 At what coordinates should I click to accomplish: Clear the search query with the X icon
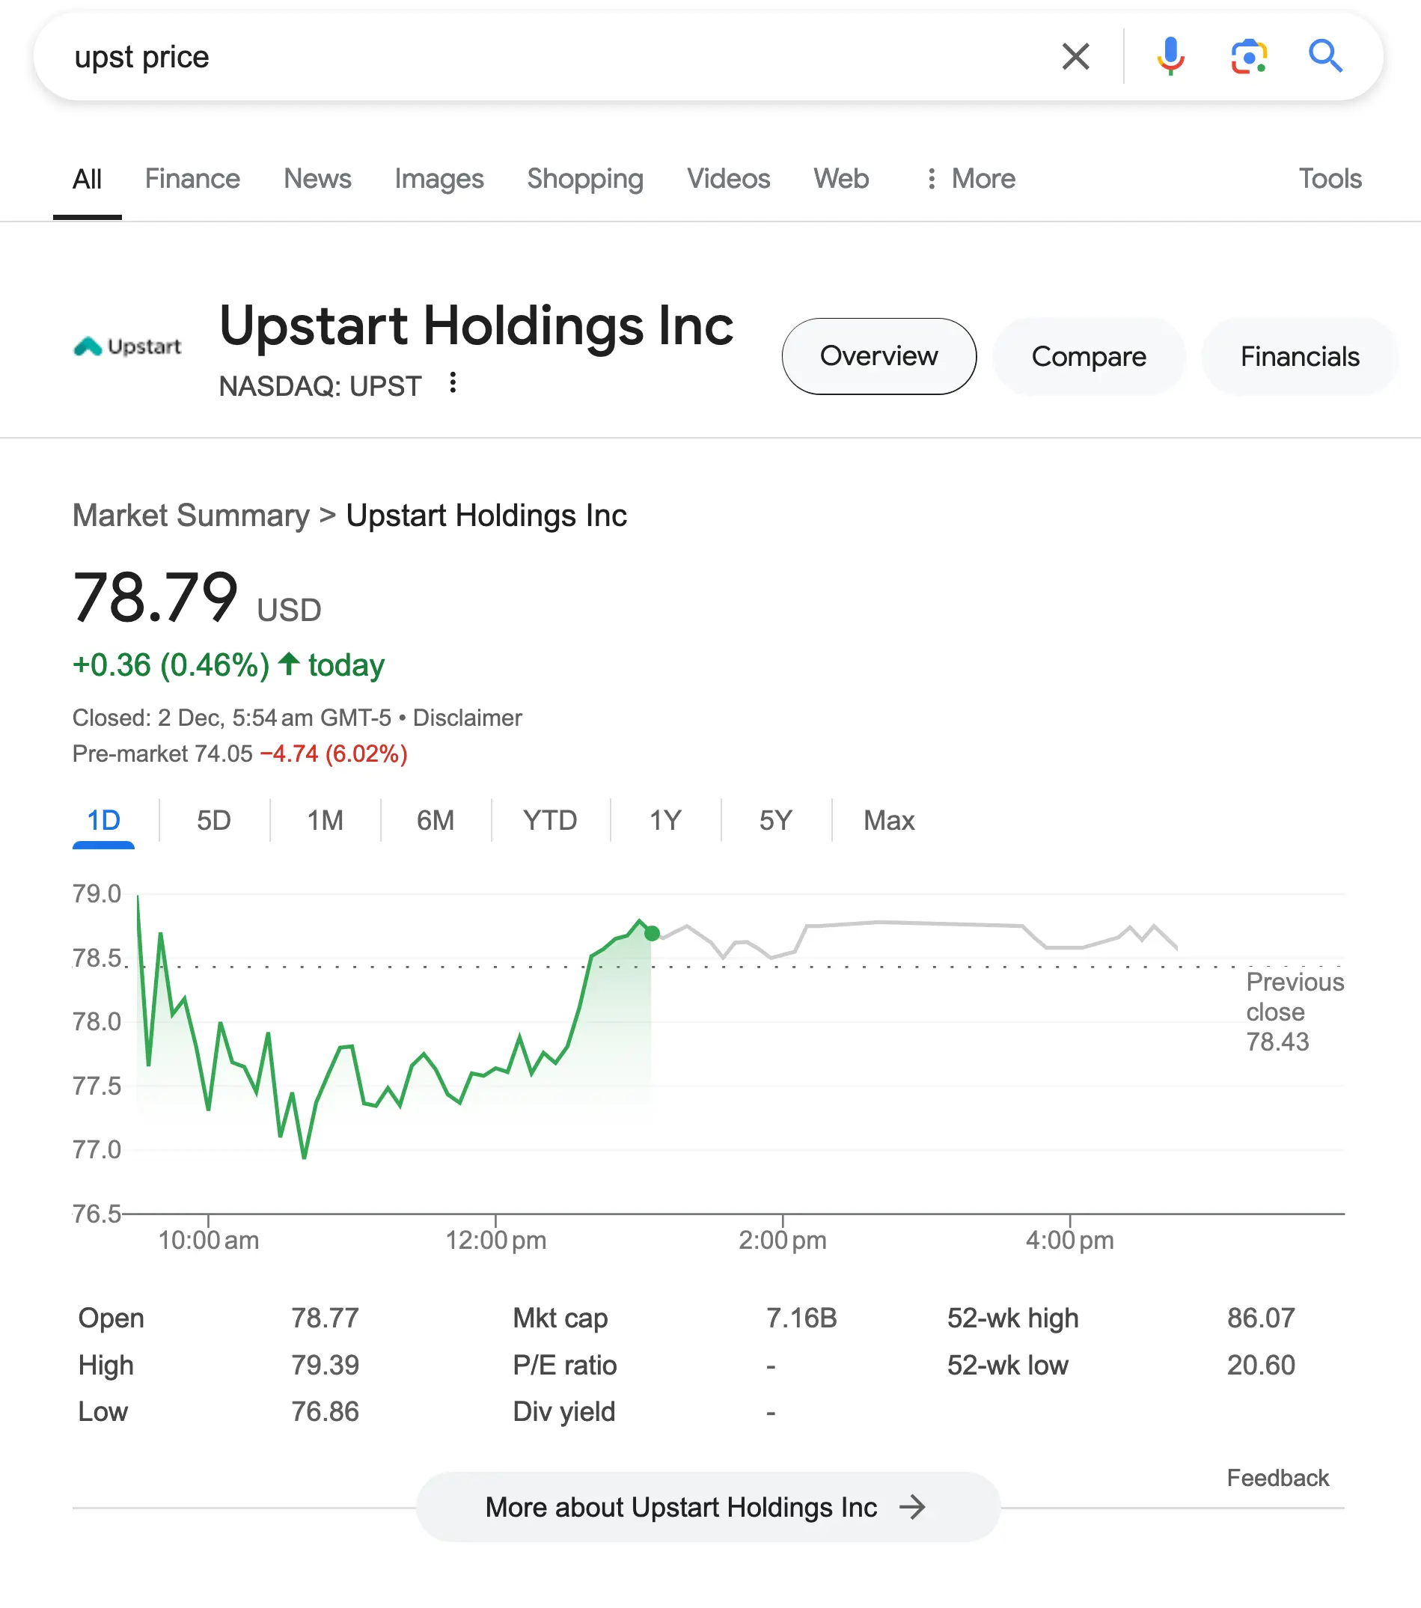1075,57
